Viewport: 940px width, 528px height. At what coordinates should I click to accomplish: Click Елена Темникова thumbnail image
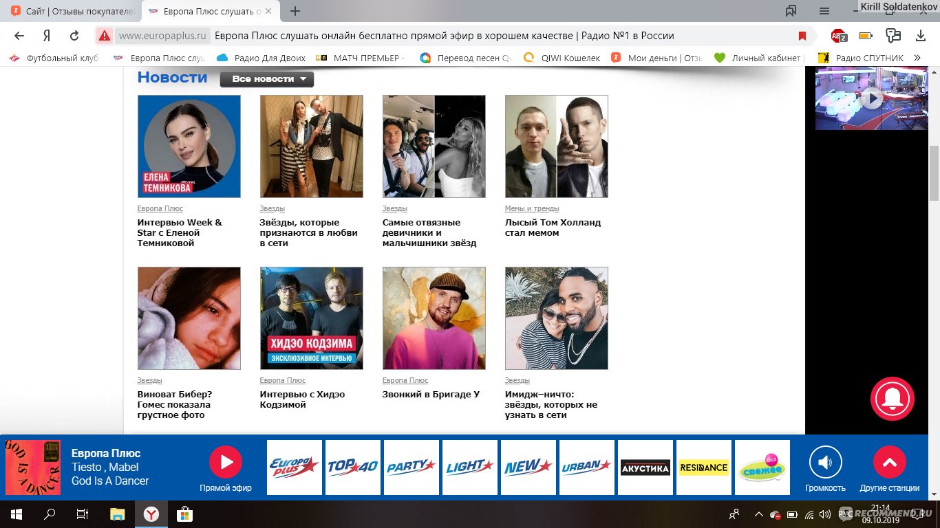pyautogui.click(x=189, y=146)
